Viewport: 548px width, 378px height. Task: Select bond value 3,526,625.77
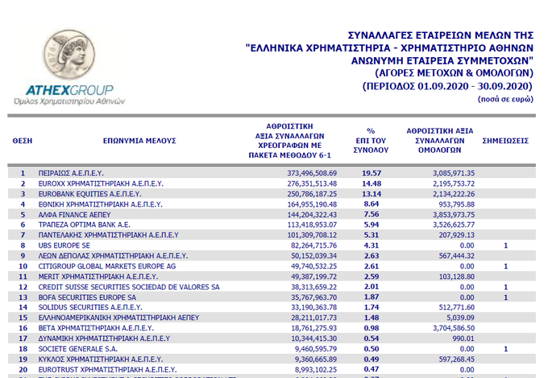[454, 225]
